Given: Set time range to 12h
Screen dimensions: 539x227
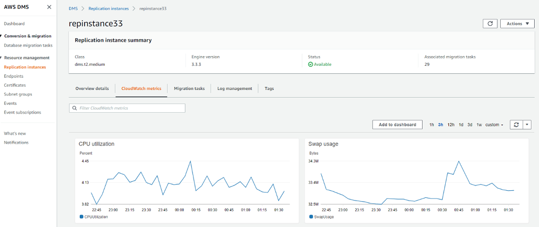Looking at the screenshot, I should (451, 125).
